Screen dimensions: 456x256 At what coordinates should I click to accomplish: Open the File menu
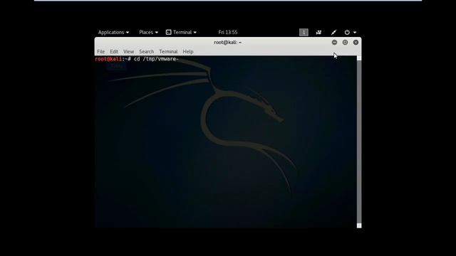click(x=101, y=51)
